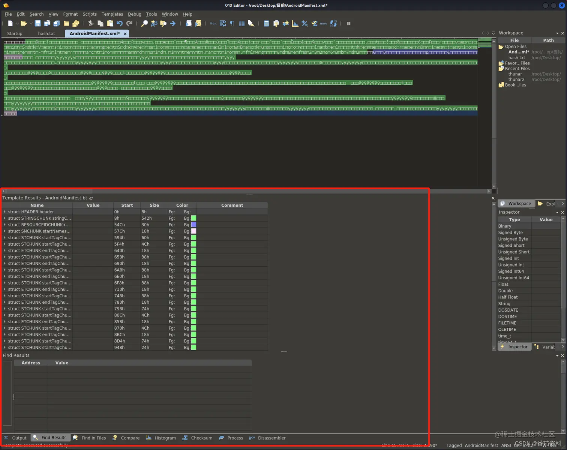Click the mov disassembler toolbar icon
The width and height of the screenshot is (567, 450).
pyautogui.click(x=324, y=23)
